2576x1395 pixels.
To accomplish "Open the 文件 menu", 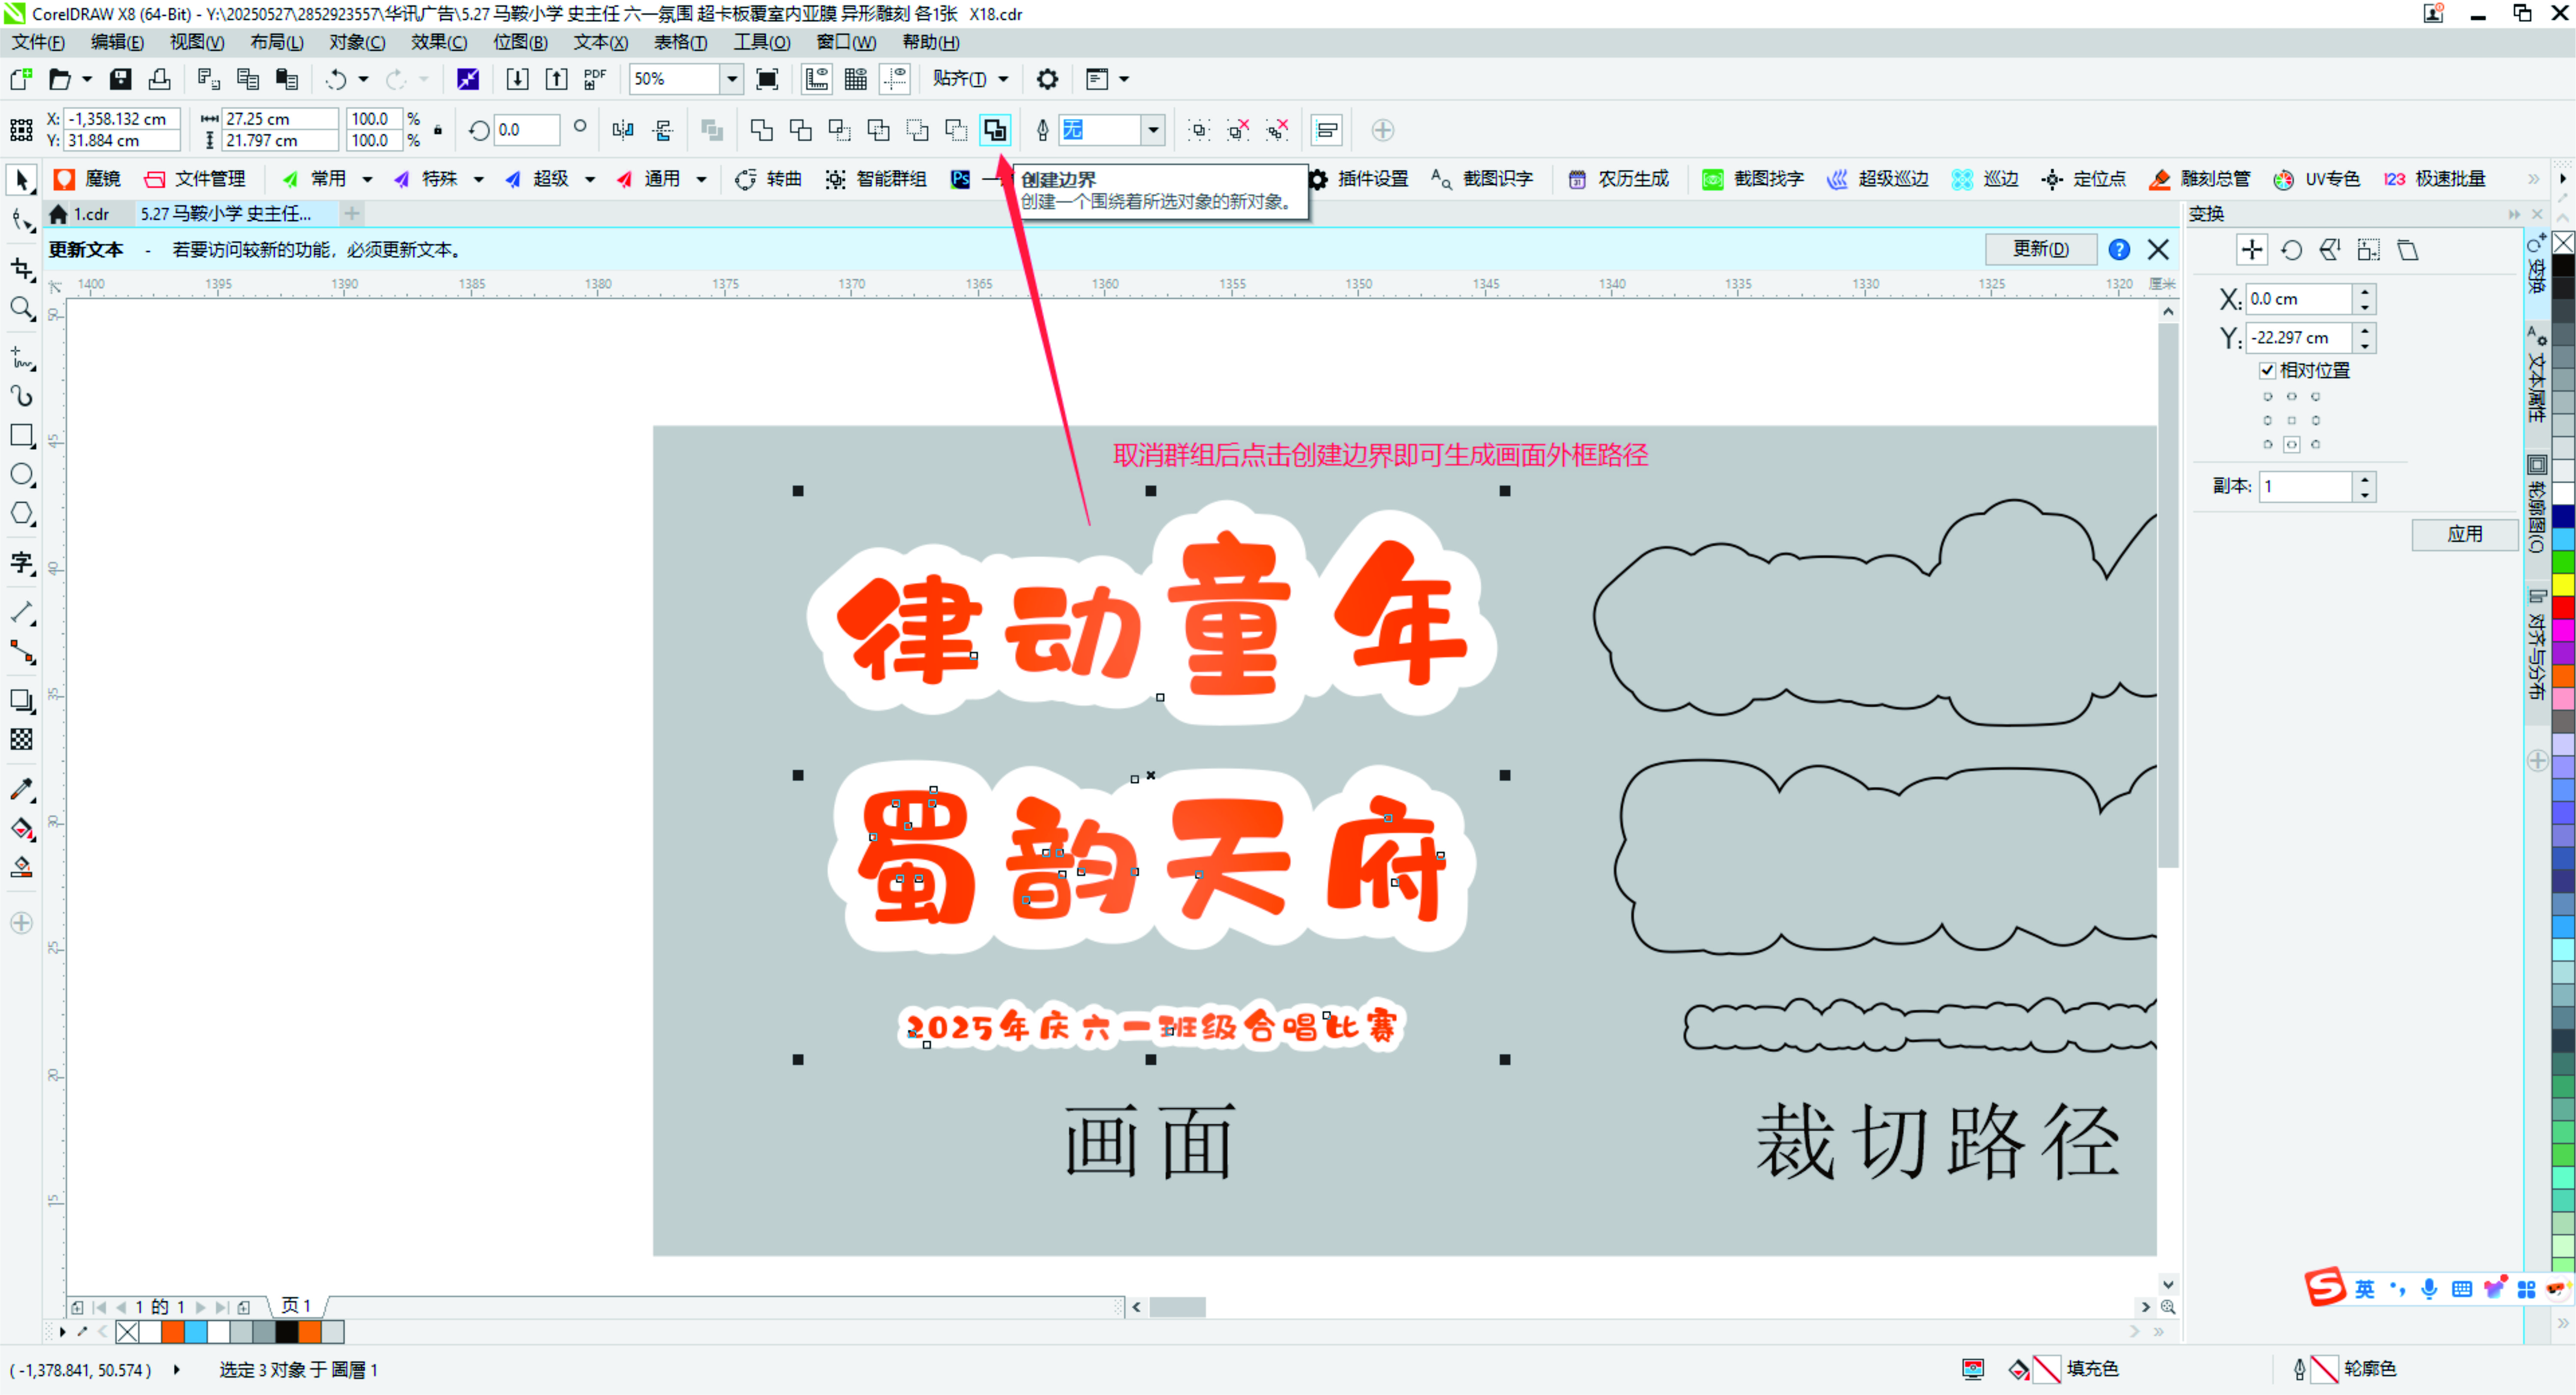I will coord(38,42).
